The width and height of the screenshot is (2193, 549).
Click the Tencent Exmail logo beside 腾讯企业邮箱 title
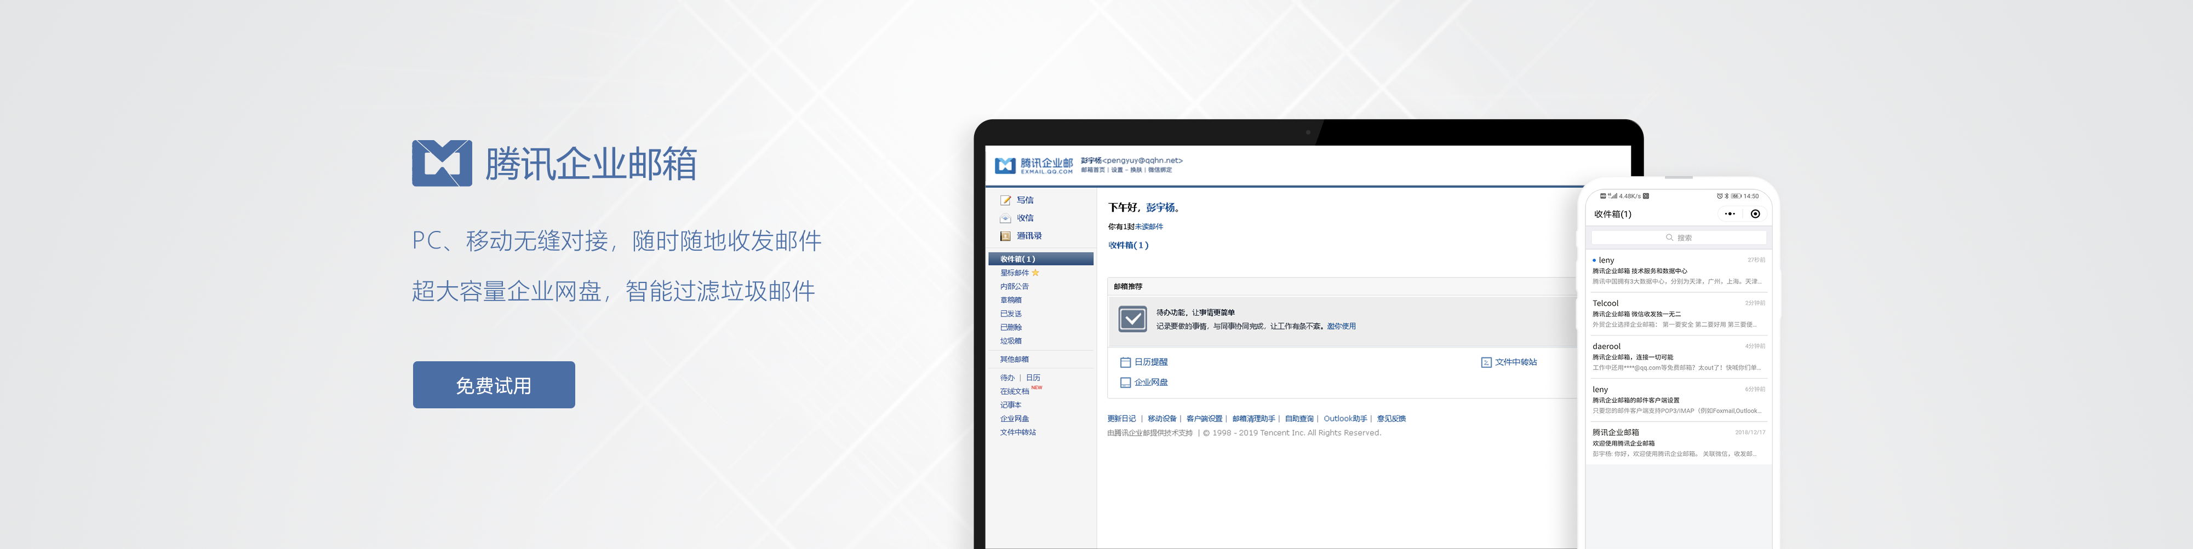point(441,163)
